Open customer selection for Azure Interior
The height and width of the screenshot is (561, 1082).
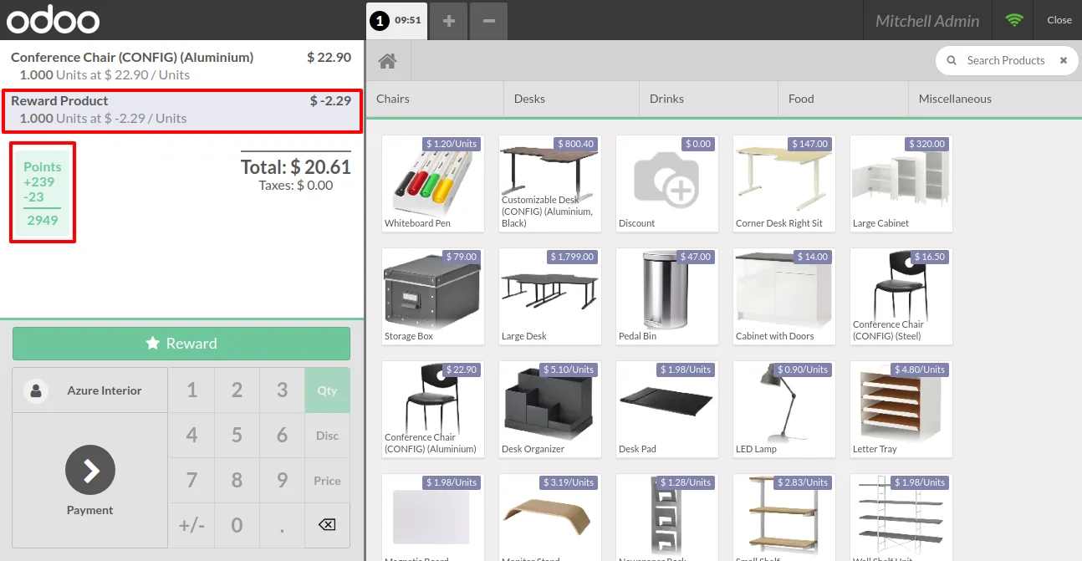[90, 390]
